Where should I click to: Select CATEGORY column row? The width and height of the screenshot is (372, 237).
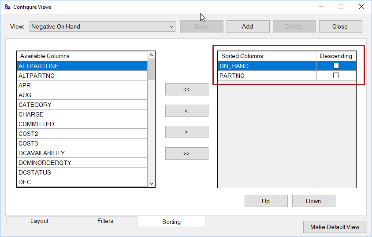click(x=82, y=105)
